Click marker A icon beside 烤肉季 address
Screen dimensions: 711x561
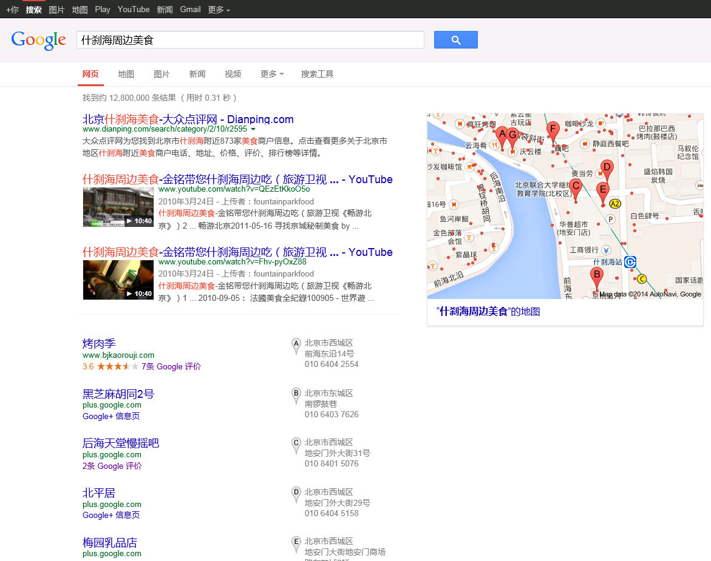pyautogui.click(x=296, y=347)
